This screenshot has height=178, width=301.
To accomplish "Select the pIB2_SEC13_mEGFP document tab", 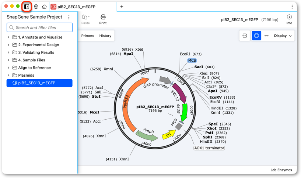I will coord(83,7).
